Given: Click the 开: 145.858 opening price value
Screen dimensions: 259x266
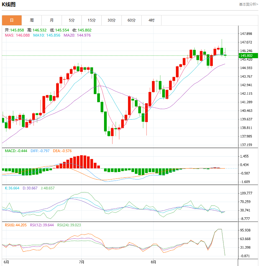Looking at the screenshot, I should click(x=14, y=30).
